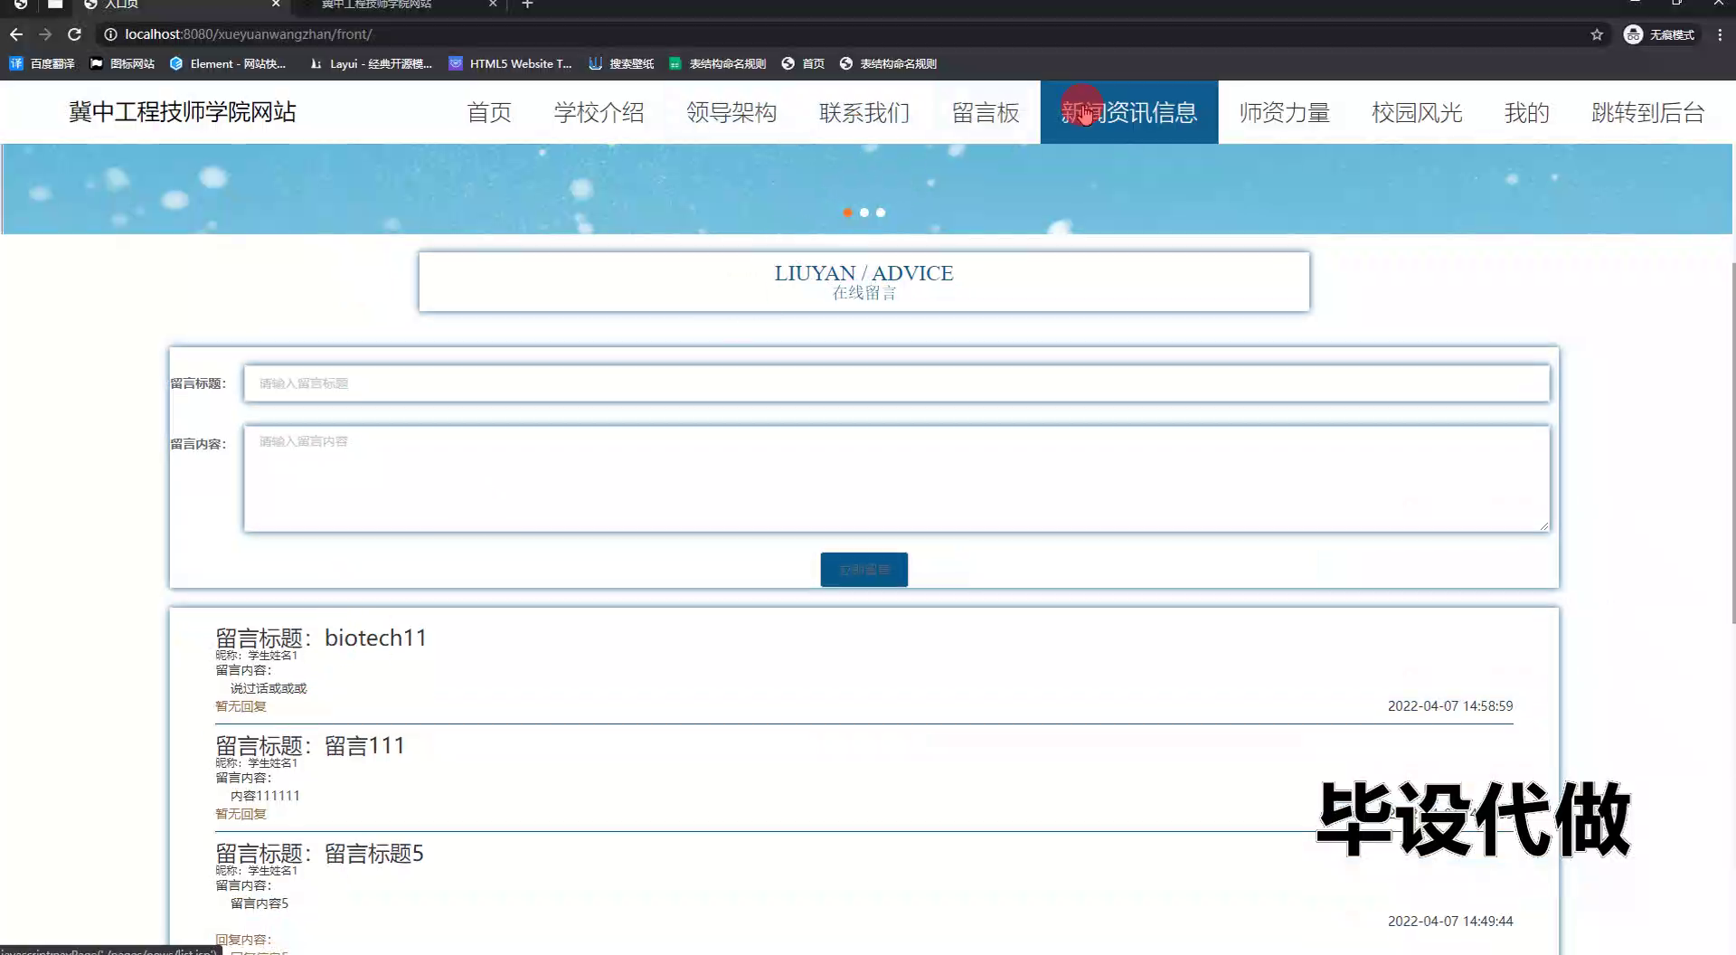Close the 冀中工程技师学院网站 tab
Image resolution: width=1736 pixels, height=955 pixels.
[x=493, y=5]
